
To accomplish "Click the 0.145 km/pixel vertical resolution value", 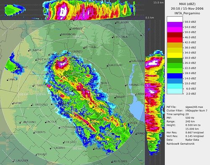I will pos(194,136).
